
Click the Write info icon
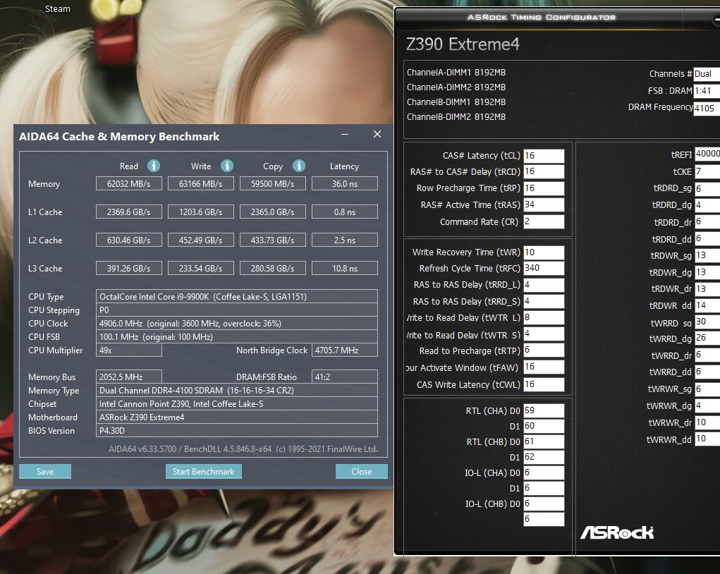pos(227,166)
